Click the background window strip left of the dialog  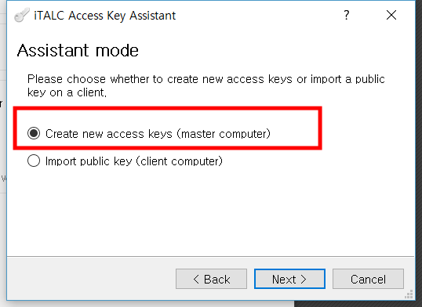click(3, 135)
